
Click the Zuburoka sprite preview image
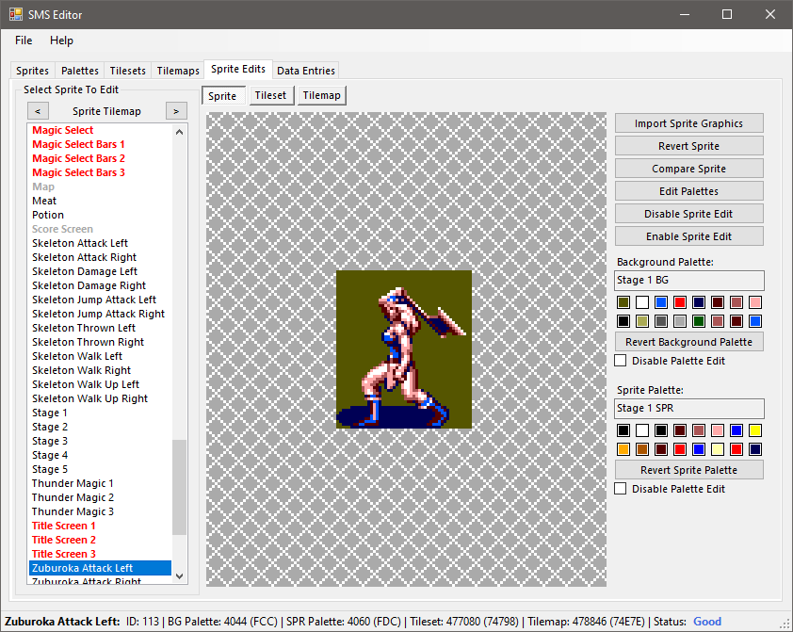coord(404,349)
